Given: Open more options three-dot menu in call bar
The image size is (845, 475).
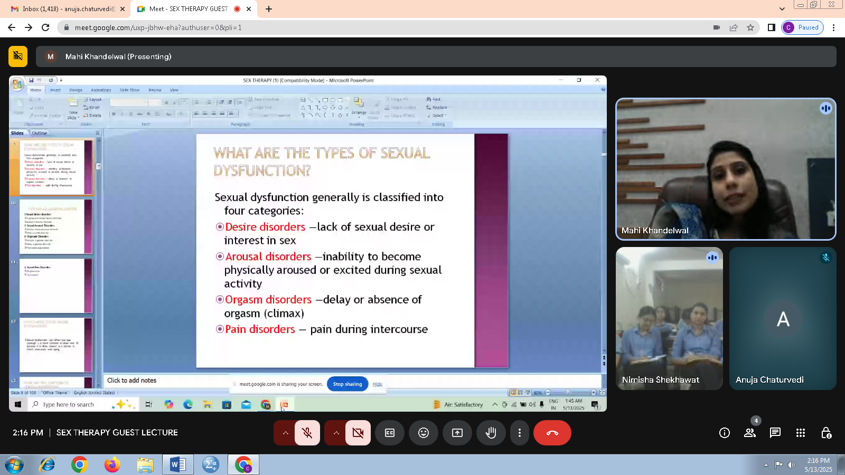Looking at the screenshot, I should (520, 433).
